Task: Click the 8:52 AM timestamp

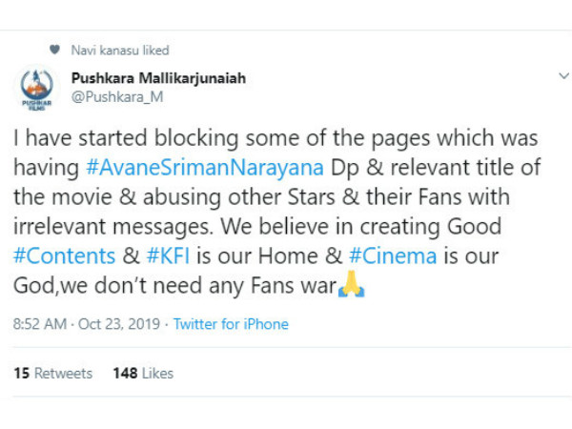Action: [39, 324]
